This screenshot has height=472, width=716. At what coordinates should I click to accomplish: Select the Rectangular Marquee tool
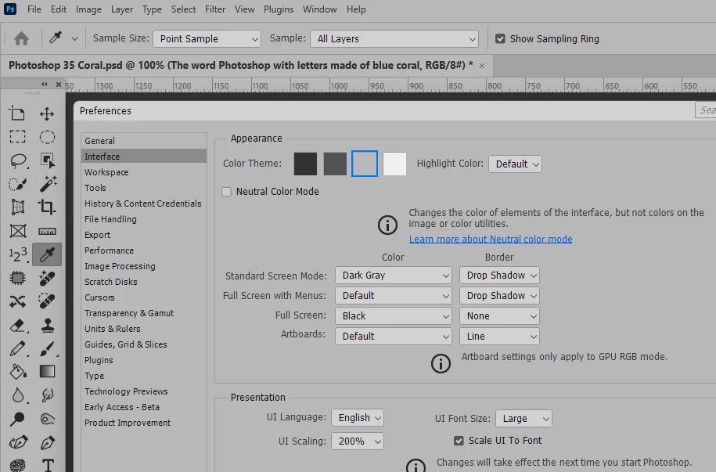pos(17,137)
